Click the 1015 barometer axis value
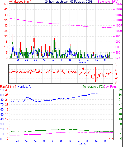Image resolution: width=123 pixels, height=150 pixels. [x=119, y=15]
